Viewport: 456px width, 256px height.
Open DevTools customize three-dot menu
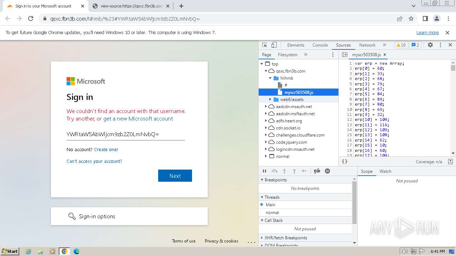440,45
